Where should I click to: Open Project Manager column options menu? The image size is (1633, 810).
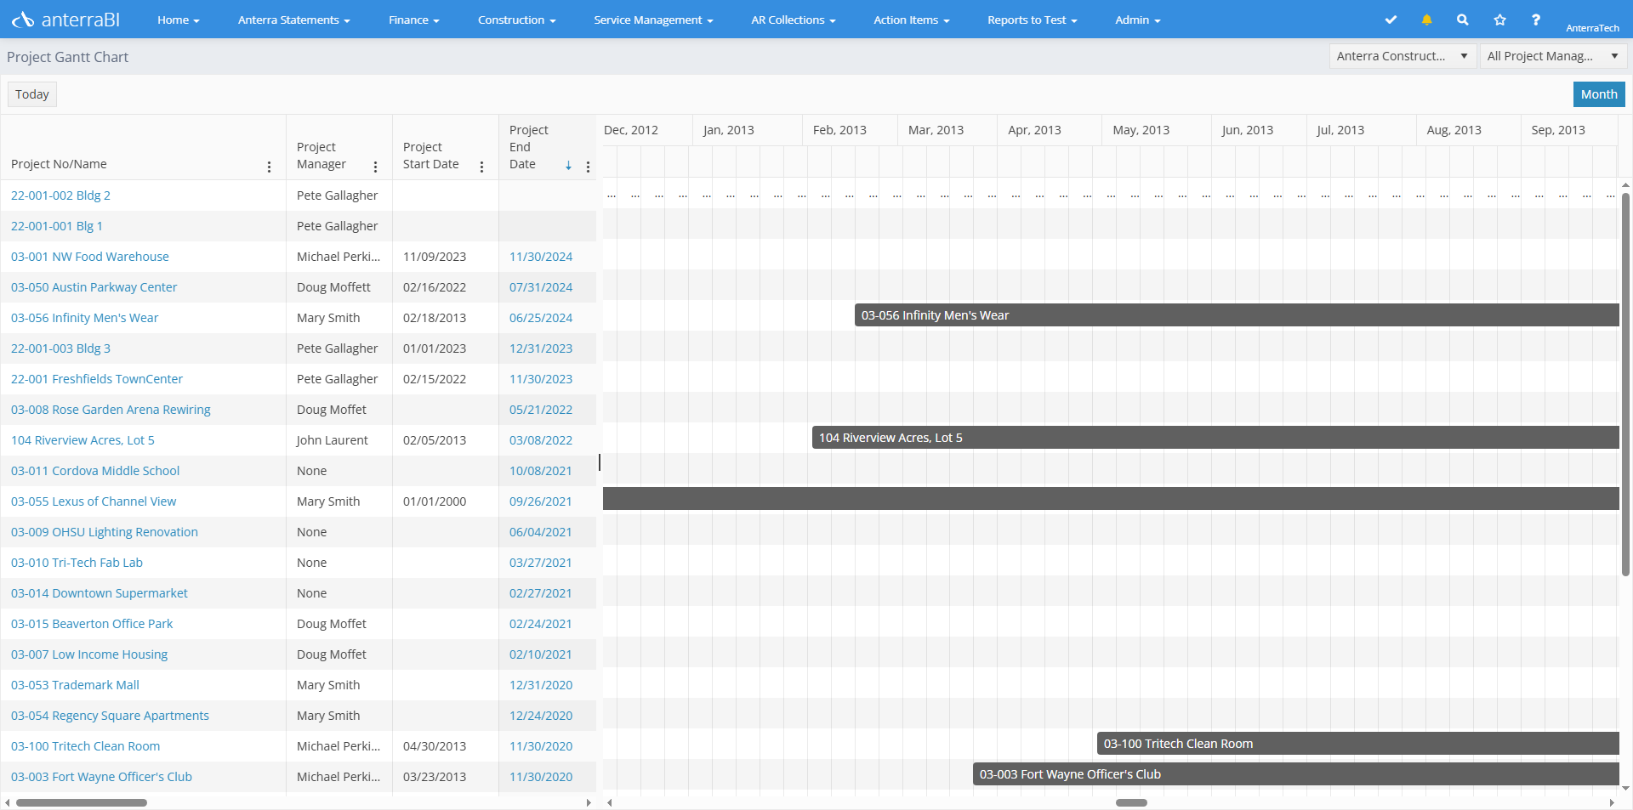pos(375,167)
